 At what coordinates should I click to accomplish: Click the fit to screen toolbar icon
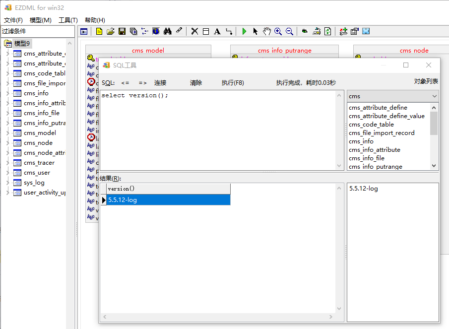click(366, 31)
